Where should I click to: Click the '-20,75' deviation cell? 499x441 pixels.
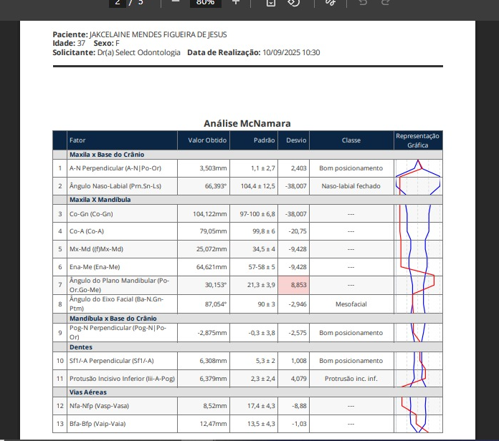294,231
